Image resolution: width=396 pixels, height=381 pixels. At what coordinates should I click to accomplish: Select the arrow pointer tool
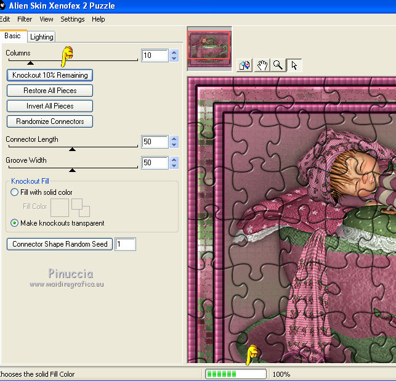[294, 65]
